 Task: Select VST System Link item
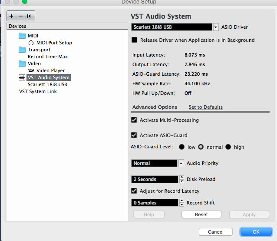click(38, 91)
